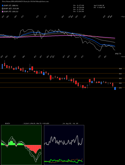
Task: Click the blue DOW ST legend swatch
Action: [x=2, y=5]
